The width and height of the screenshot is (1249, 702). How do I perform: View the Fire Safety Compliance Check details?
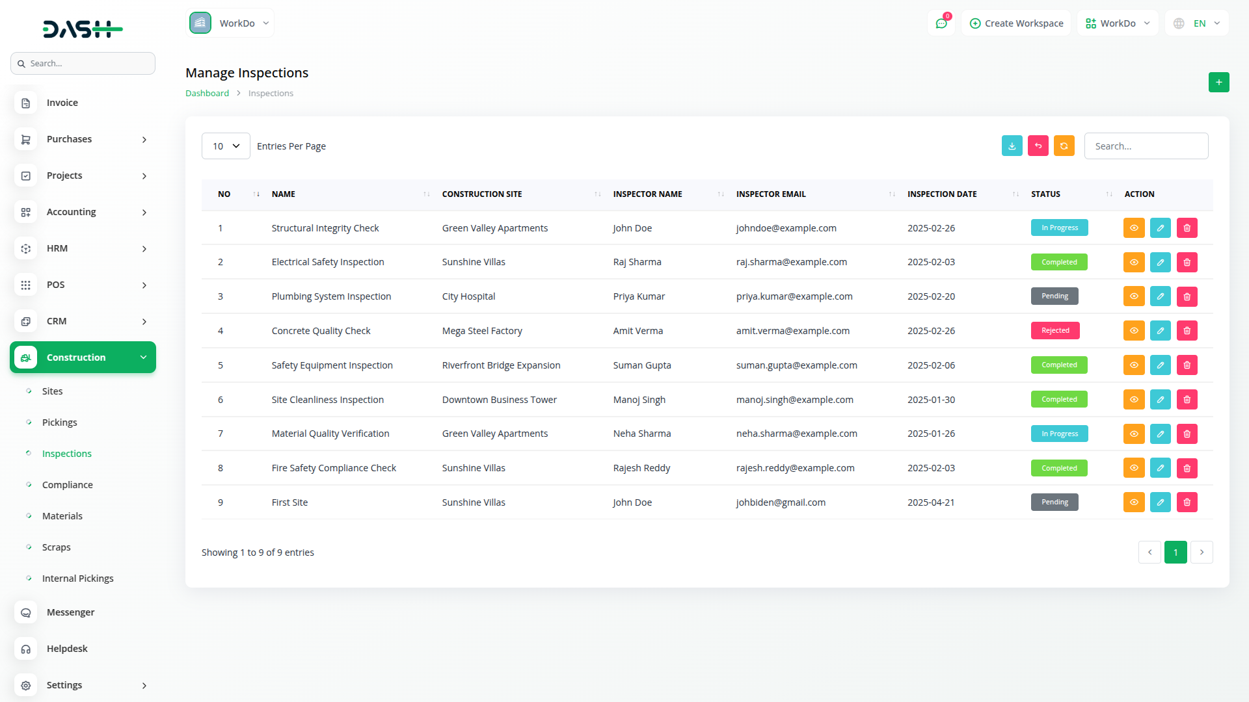(1133, 468)
